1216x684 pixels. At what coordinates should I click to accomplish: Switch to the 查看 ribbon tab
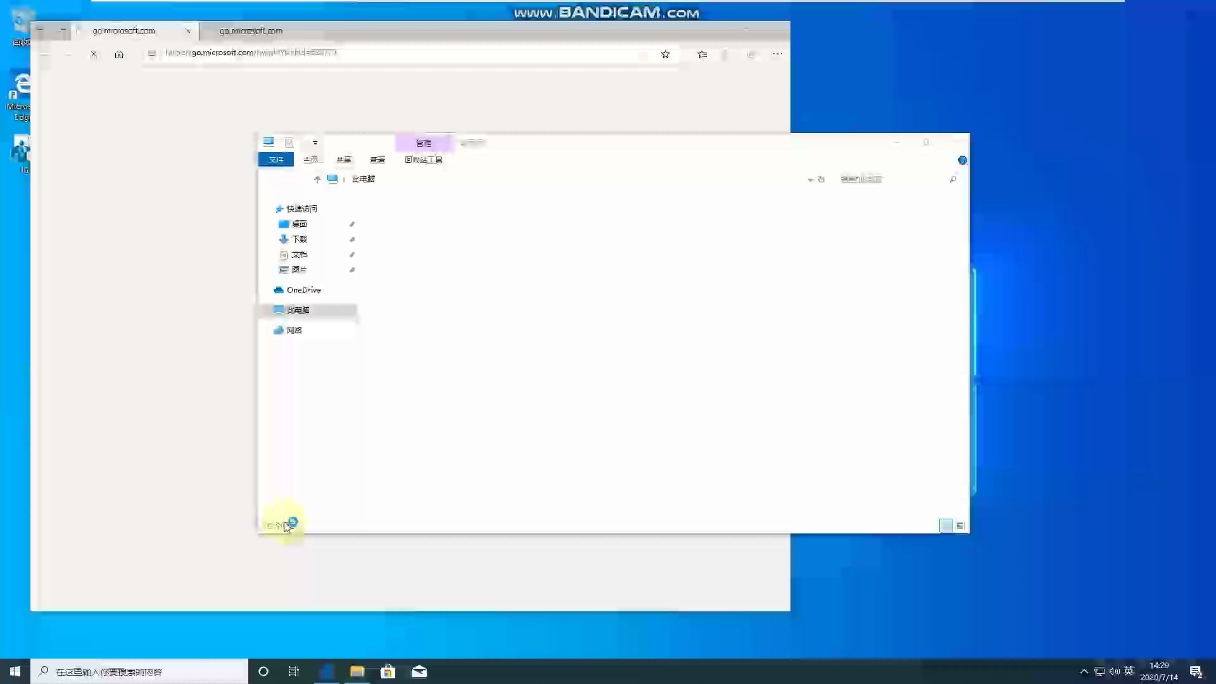click(x=377, y=160)
